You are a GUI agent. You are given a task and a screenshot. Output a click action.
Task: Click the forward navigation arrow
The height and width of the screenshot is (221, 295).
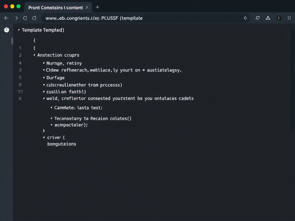click(17, 18)
